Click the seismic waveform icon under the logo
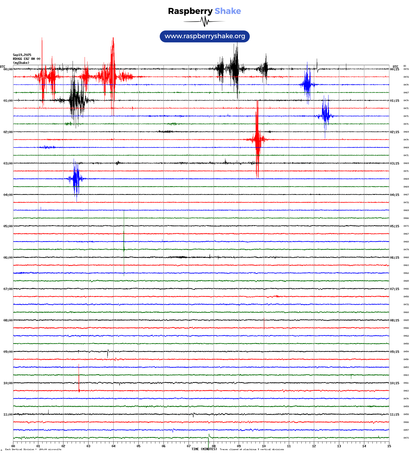The height and width of the screenshot is (453, 410). pyautogui.click(x=204, y=21)
